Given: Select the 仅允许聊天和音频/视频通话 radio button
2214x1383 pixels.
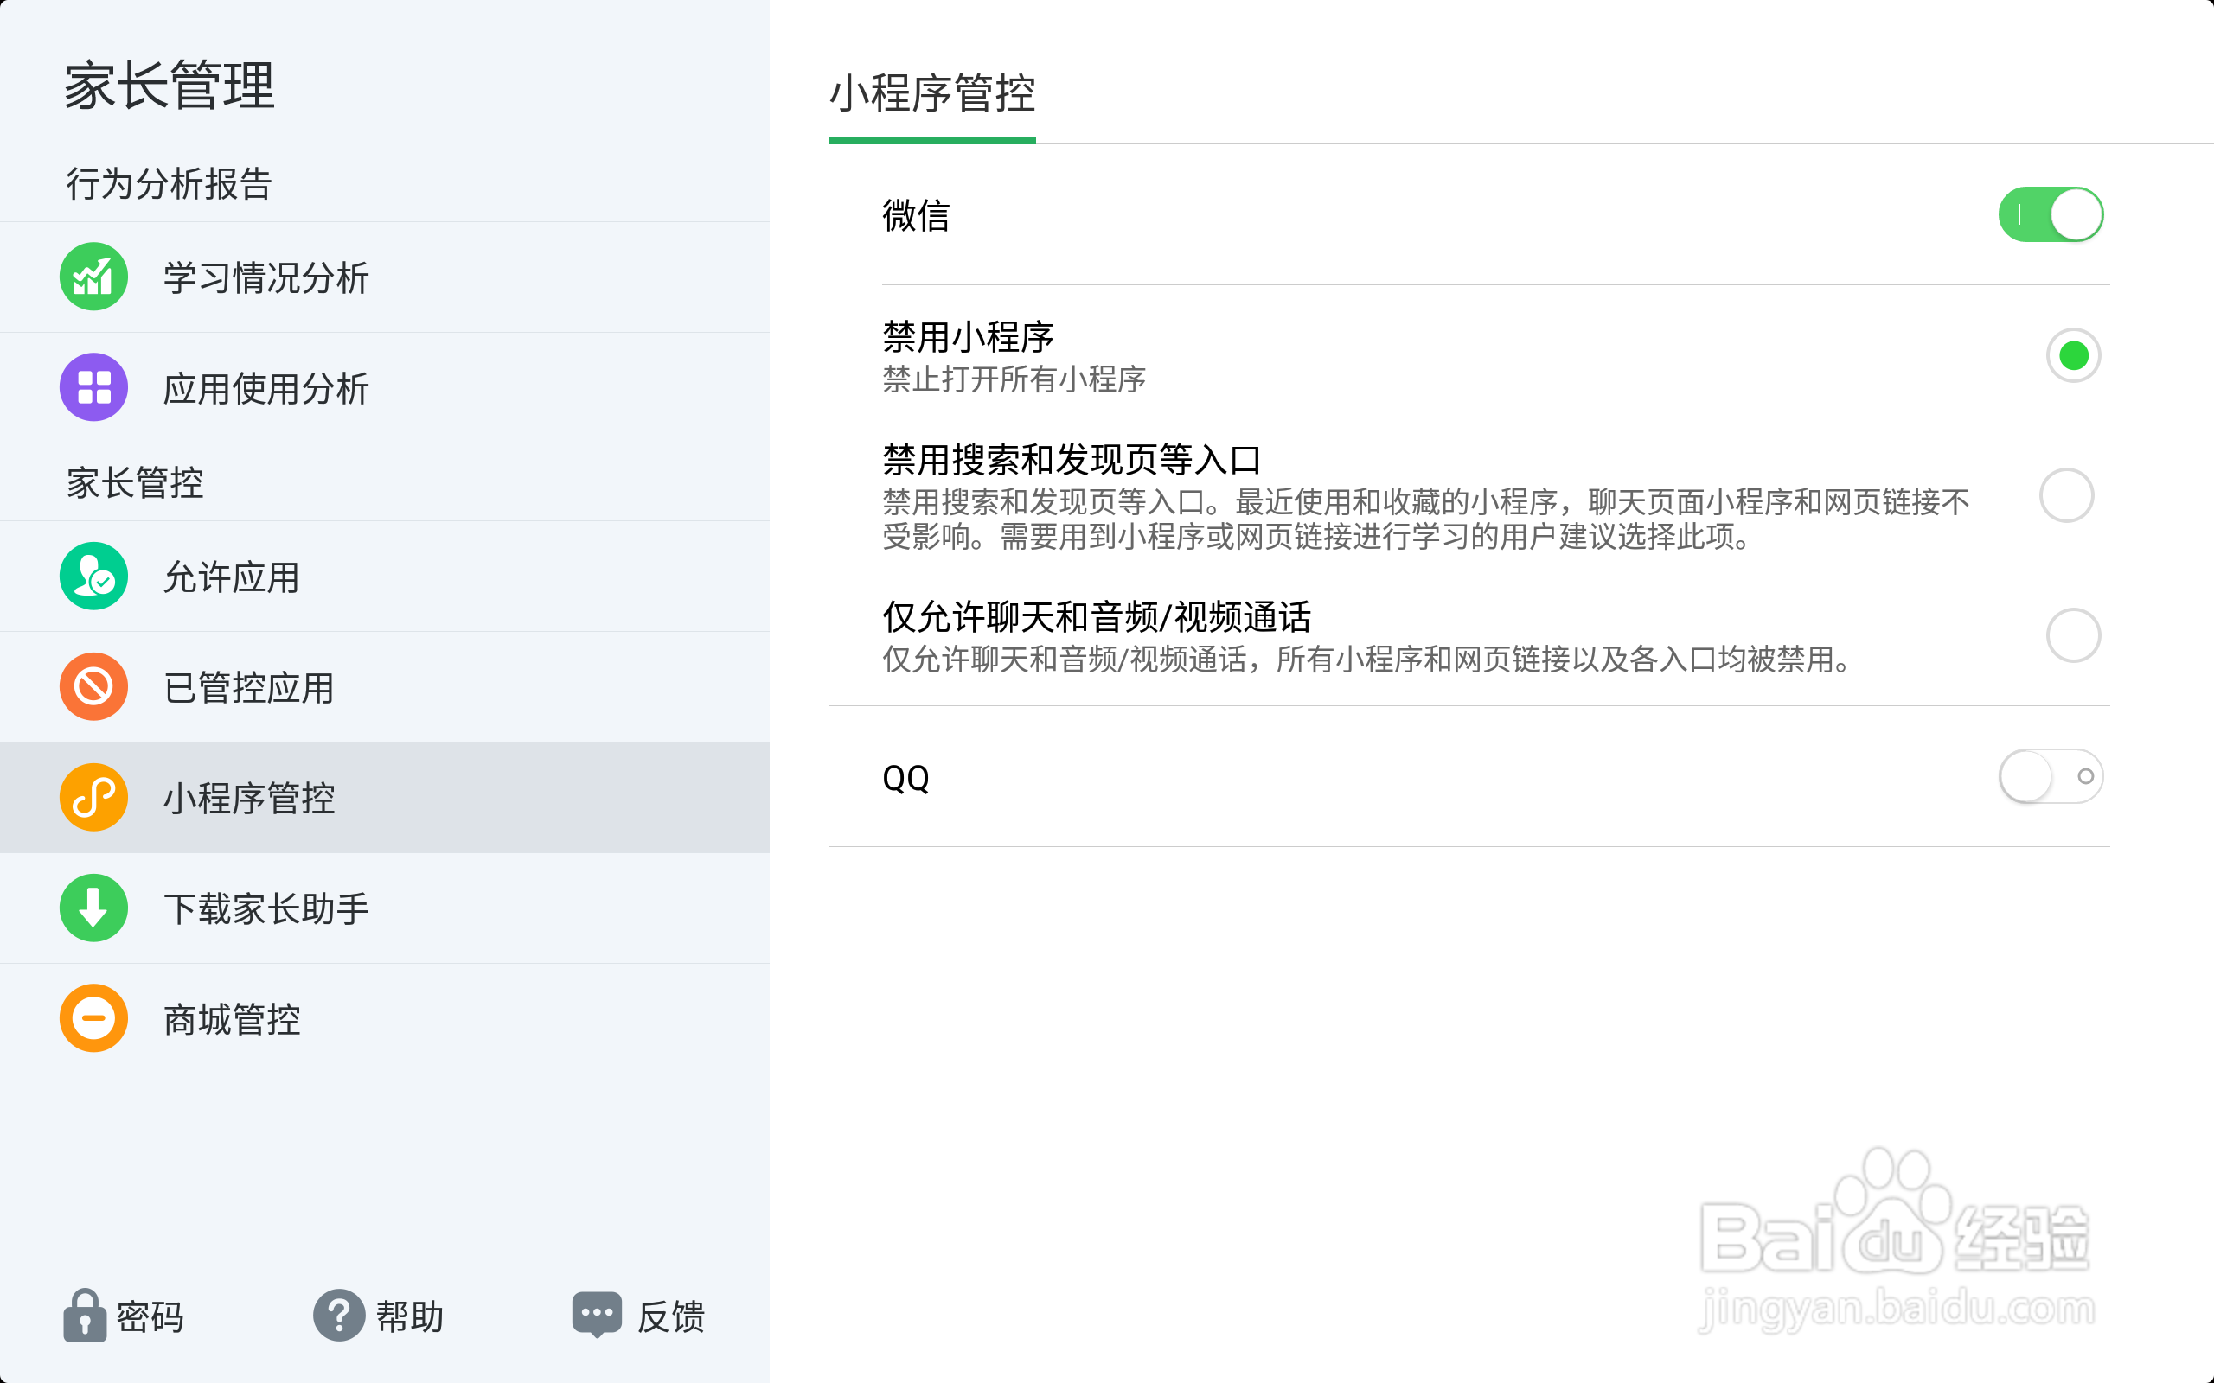Looking at the screenshot, I should pyautogui.click(x=2073, y=634).
